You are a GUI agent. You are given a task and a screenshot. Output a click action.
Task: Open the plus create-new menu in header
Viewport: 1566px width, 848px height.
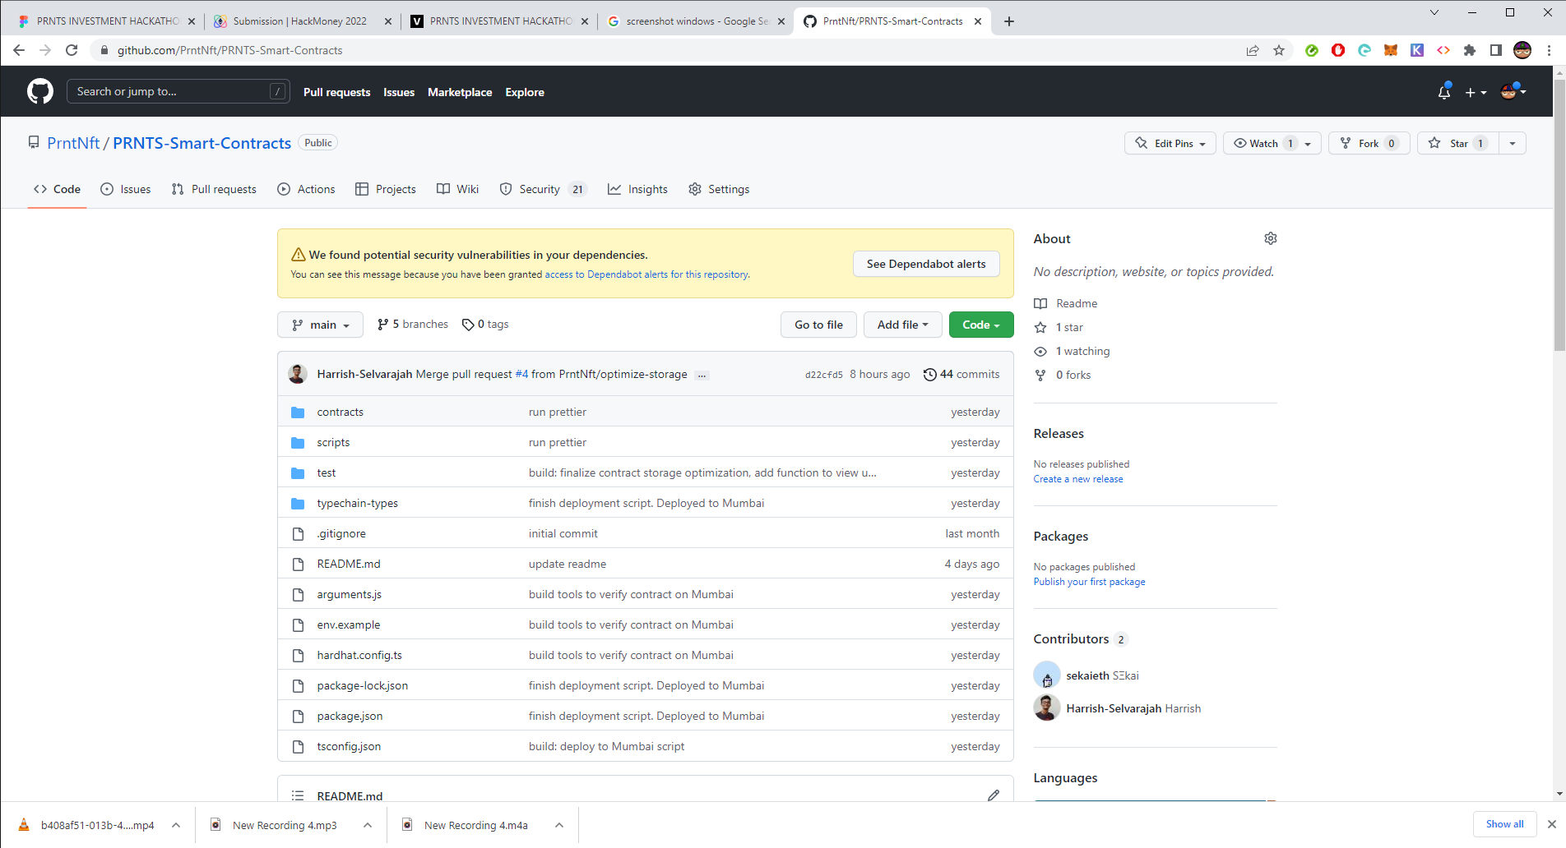pyautogui.click(x=1476, y=92)
